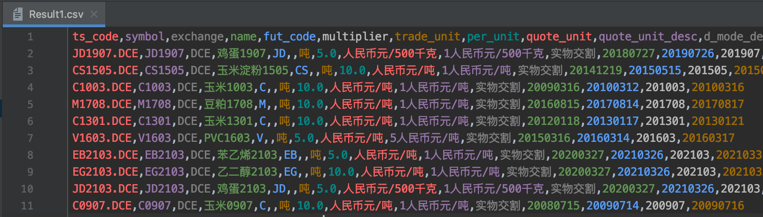Click date 20100312 on line 4
This screenshot has width=763, height=217.
click(612, 87)
